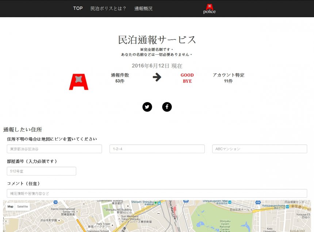
Task: Click the ABCマンション building name field
Action: [x=260, y=149]
